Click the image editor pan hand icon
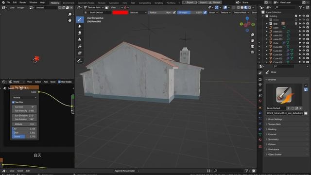Image resolution: width=311 pixels, height=175 pixels. [70, 20]
